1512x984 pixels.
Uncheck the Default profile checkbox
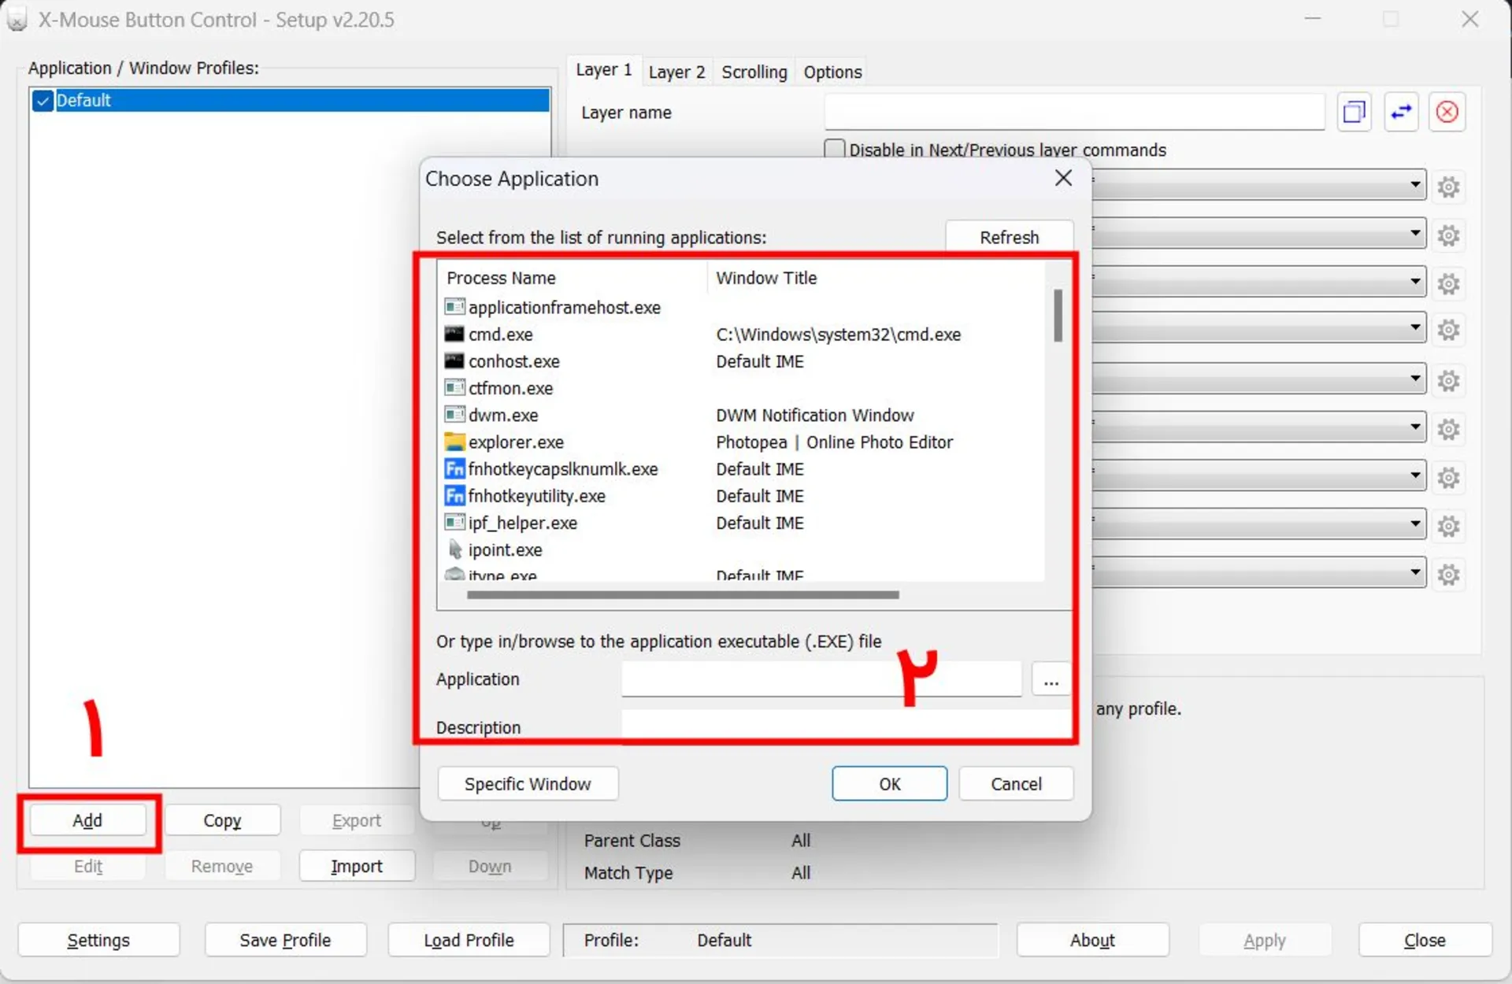[x=43, y=100]
